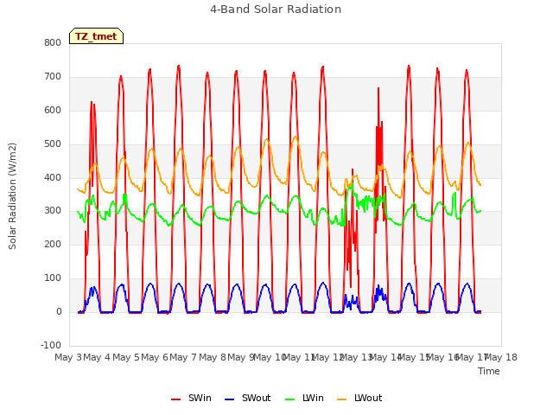Select the orange LWout legend swatch

(342, 399)
